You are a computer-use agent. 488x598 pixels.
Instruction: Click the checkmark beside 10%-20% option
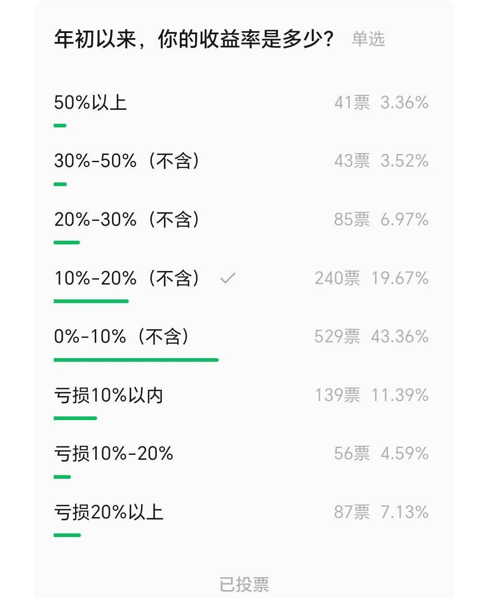(x=228, y=278)
